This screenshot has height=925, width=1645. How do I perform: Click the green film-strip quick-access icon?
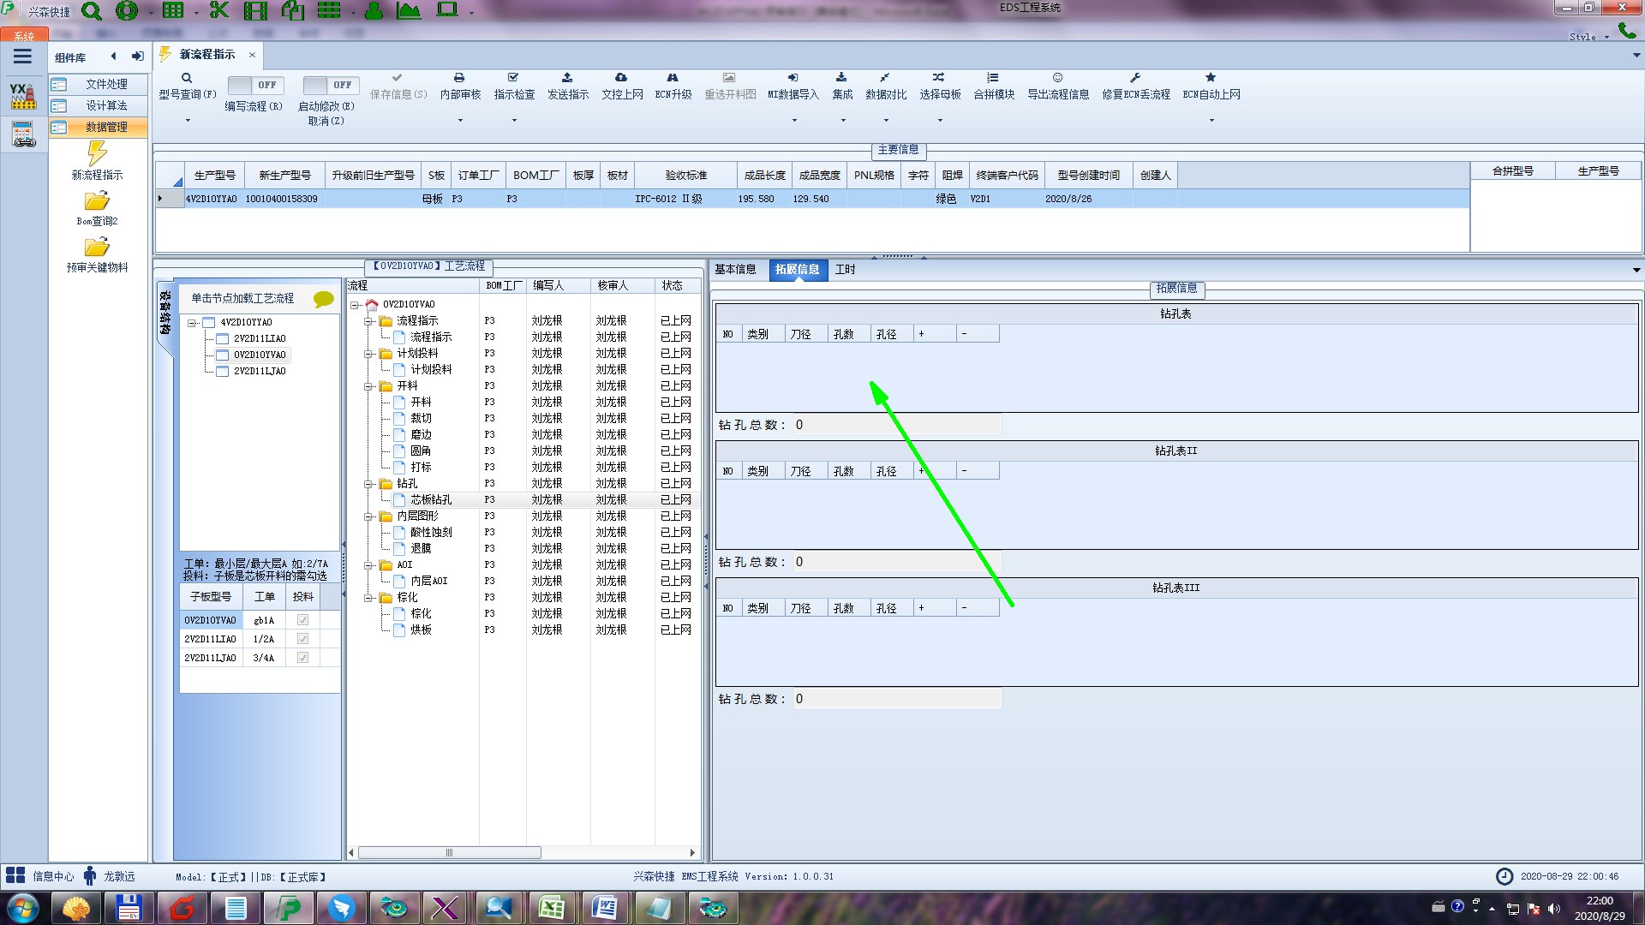[255, 11]
